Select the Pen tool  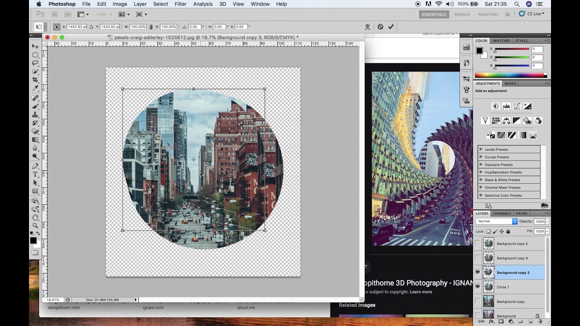35,166
